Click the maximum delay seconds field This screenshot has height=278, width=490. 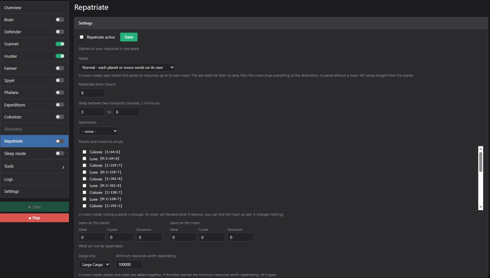(x=126, y=112)
